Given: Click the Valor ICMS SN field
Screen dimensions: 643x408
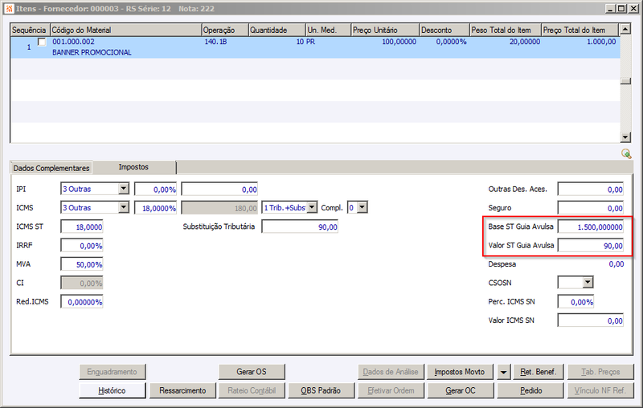Looking at the screenshot, I should click(x=591, y=320).
